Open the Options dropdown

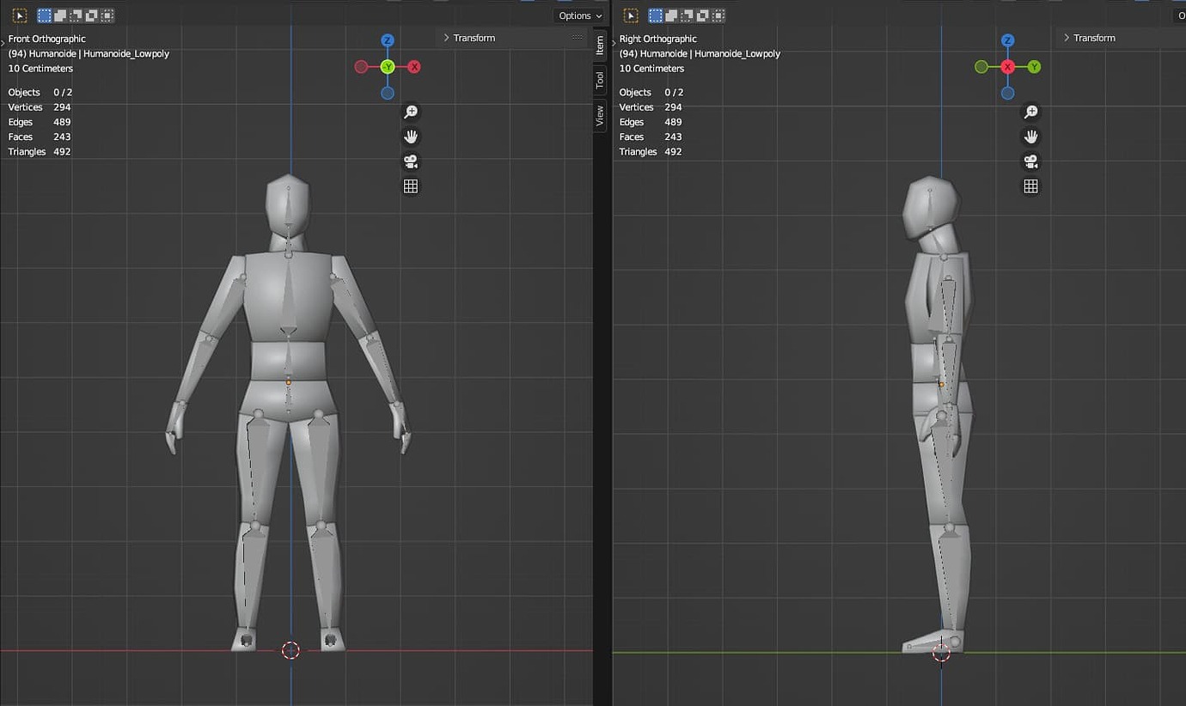coord(579,15)
